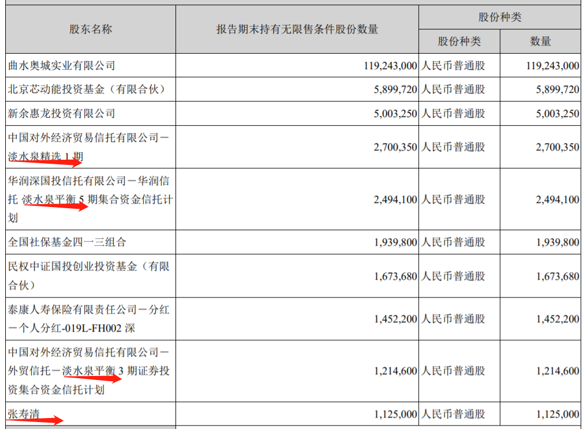588x429 pixels.
Task: Select 人民币普通股 in the 泰康人寿 row
Action: click(453, 319)
